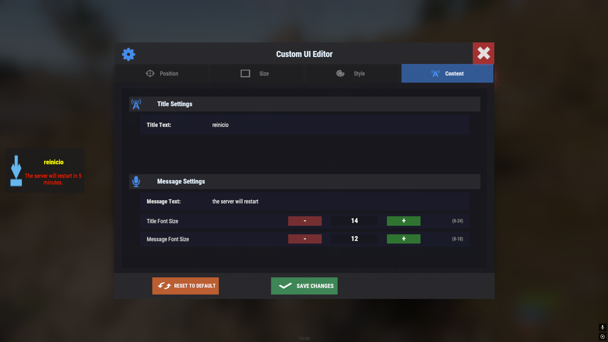Decrease the Message Font Size

click(x=305, y=239)
